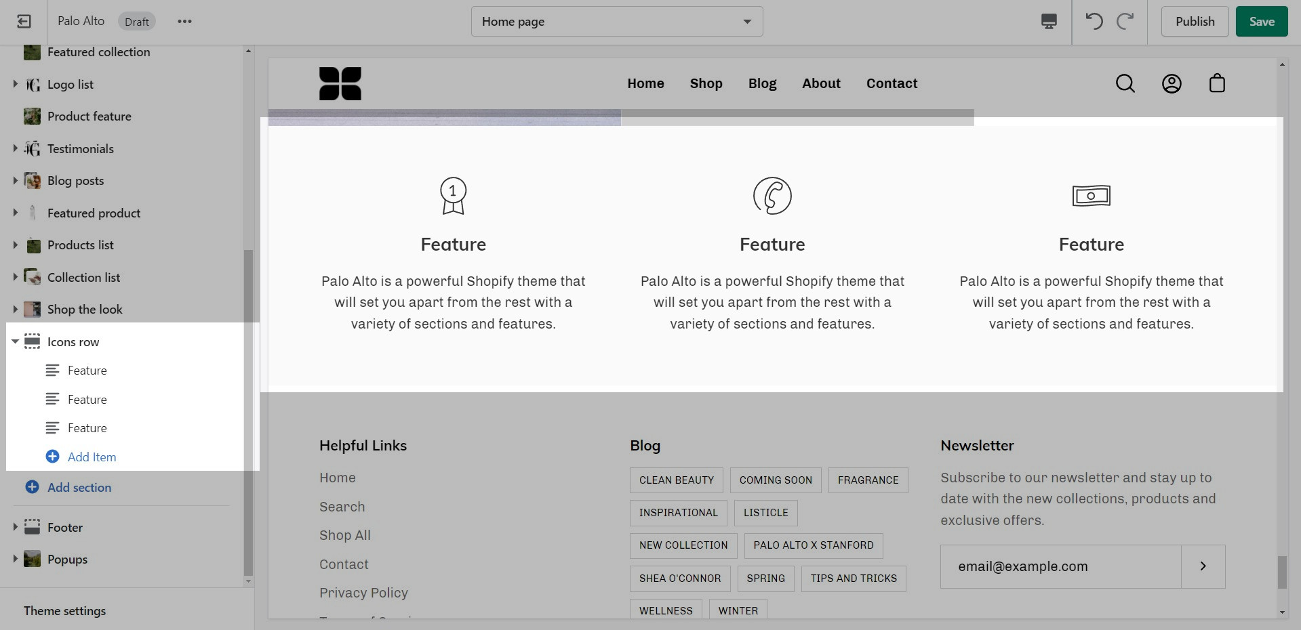Screen dimensions: 1301x630
Task: Open the shopping bag cart icon
Action: coord(1217,83)
